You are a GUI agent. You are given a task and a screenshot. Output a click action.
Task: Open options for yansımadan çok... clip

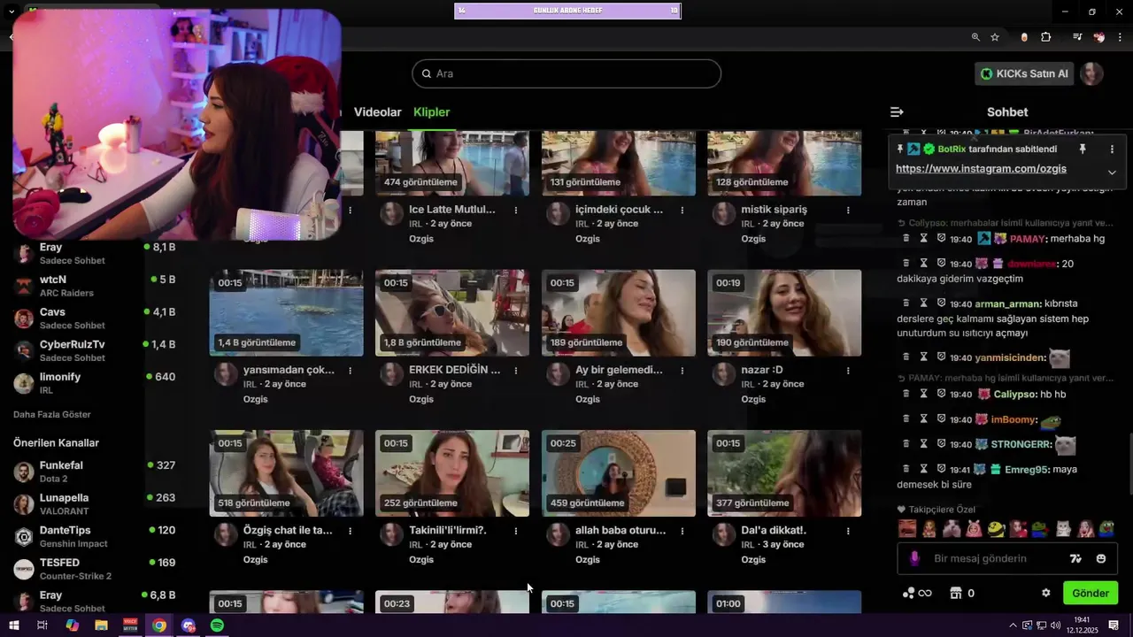point(351,371)
